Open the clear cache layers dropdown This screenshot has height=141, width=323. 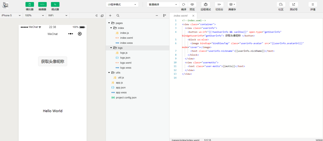(x=232, y=4)
